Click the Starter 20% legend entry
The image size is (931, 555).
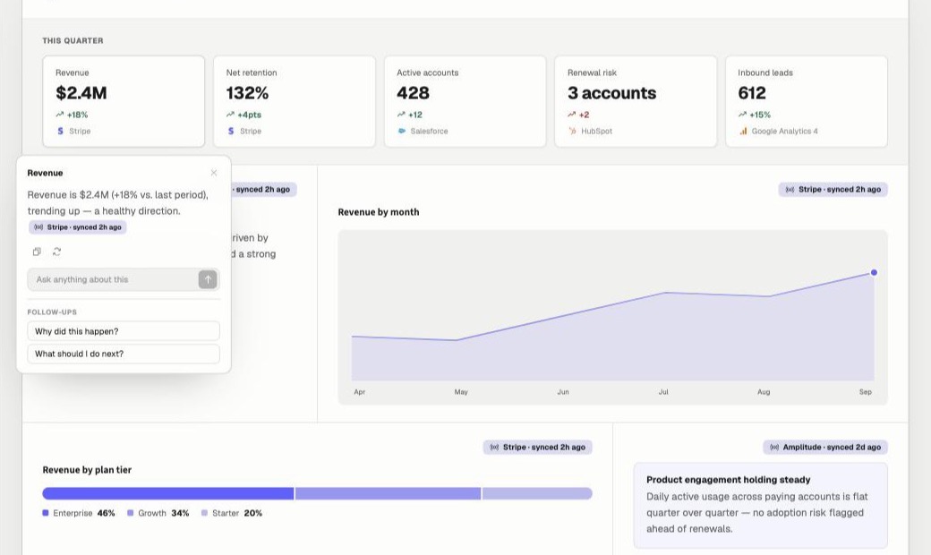pyautogui.click(x=232, y=513)
